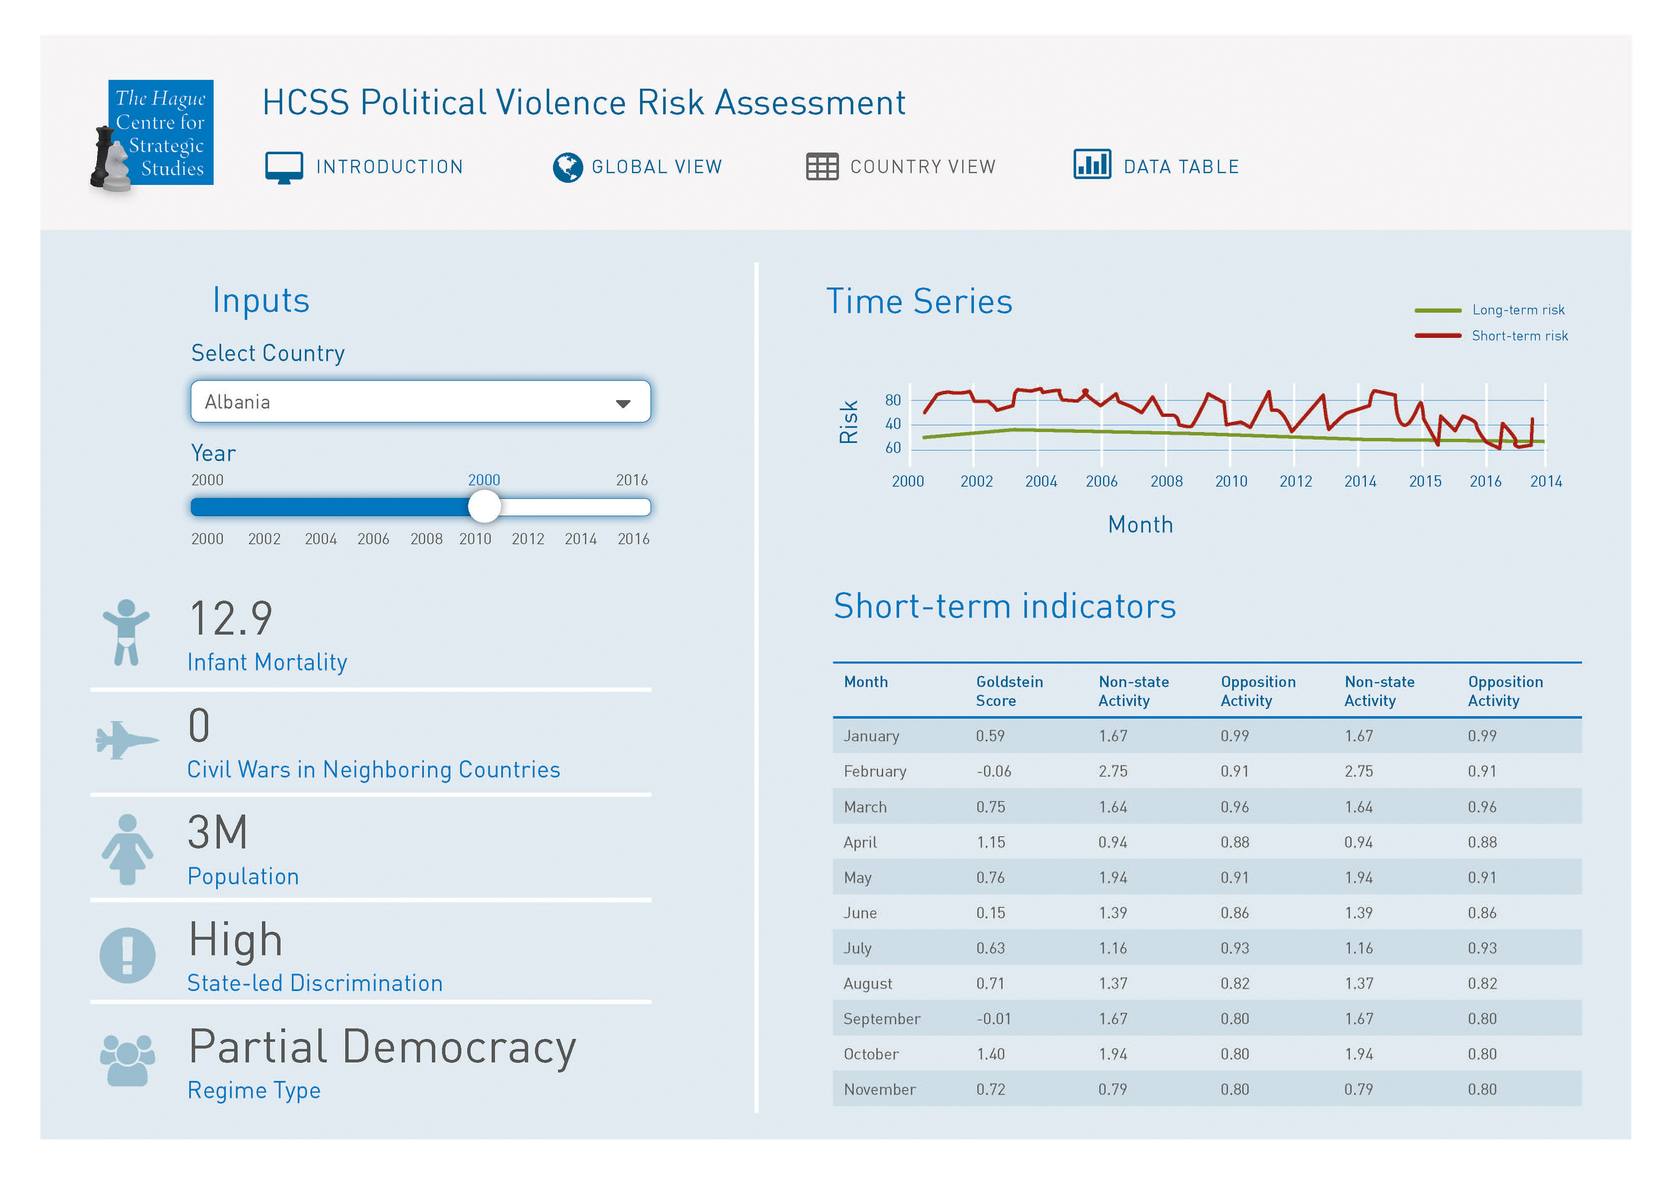This screenshot has height=1178, width=1667.
Task: Click the State-led Discrimination exclamation icon
Action: coord(127,955)
